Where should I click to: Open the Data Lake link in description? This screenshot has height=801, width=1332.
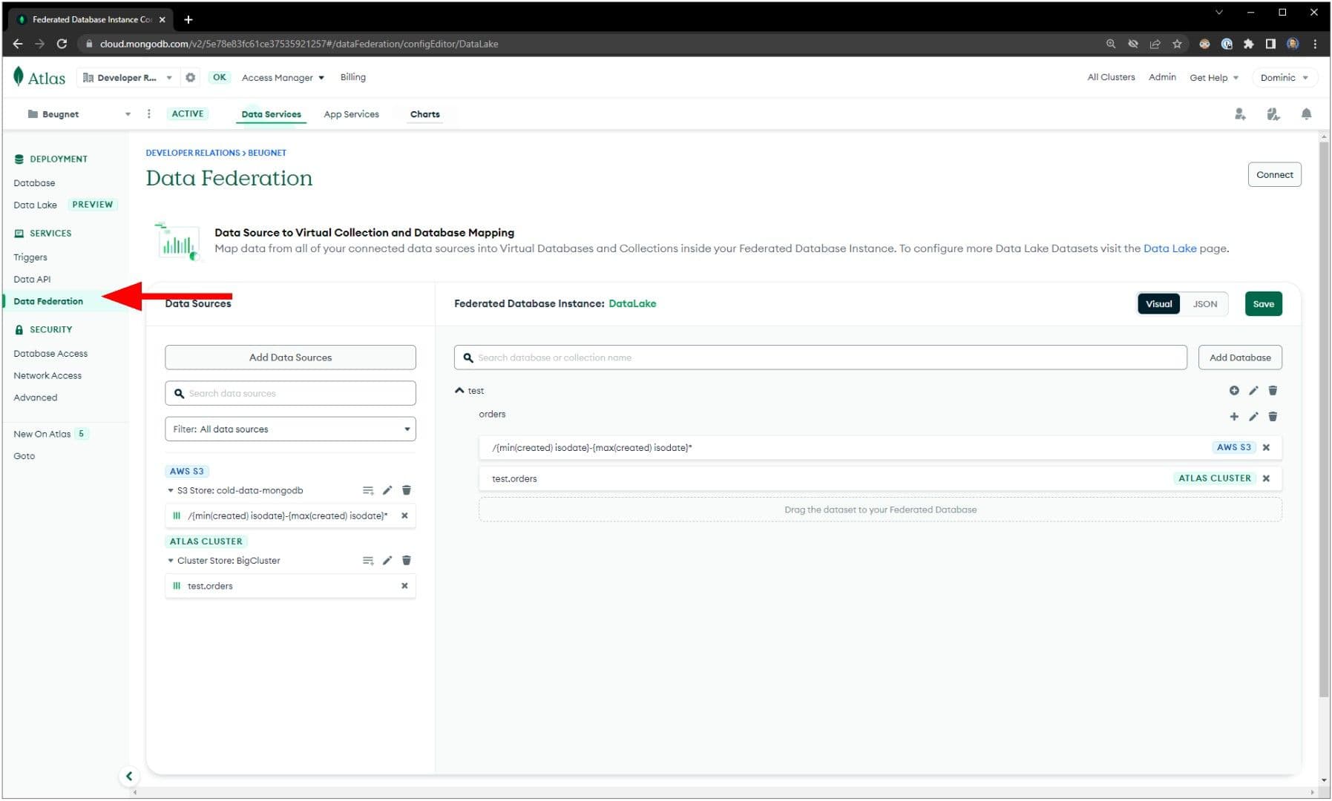1169,248
